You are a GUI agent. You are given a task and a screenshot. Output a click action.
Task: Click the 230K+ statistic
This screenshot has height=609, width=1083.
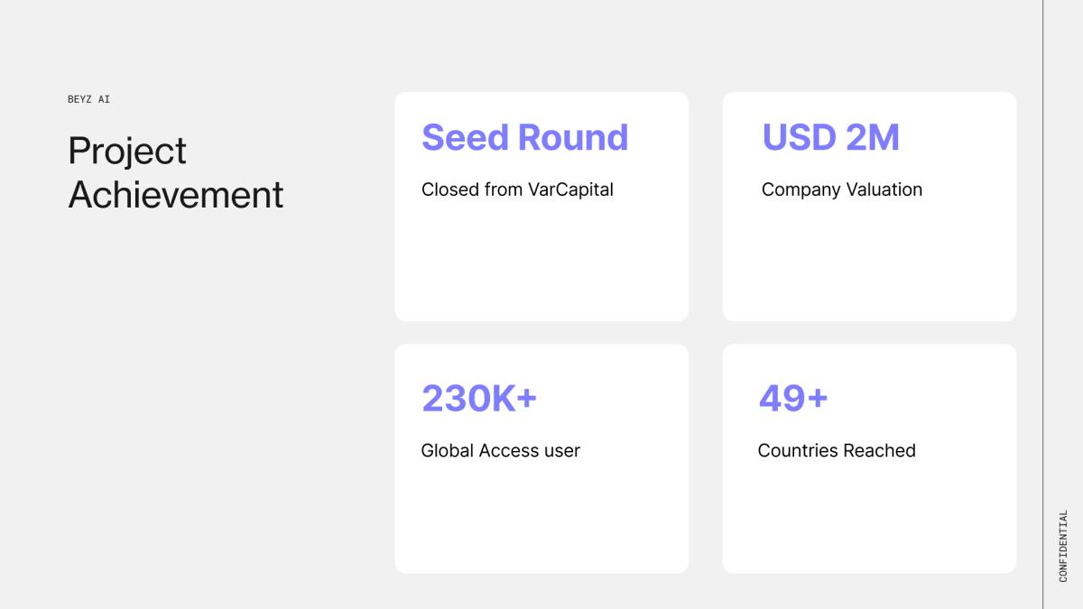point(479,398)
